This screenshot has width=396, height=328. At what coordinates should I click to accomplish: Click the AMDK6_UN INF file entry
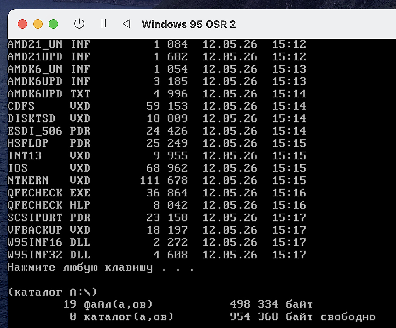tap(157, 69)
